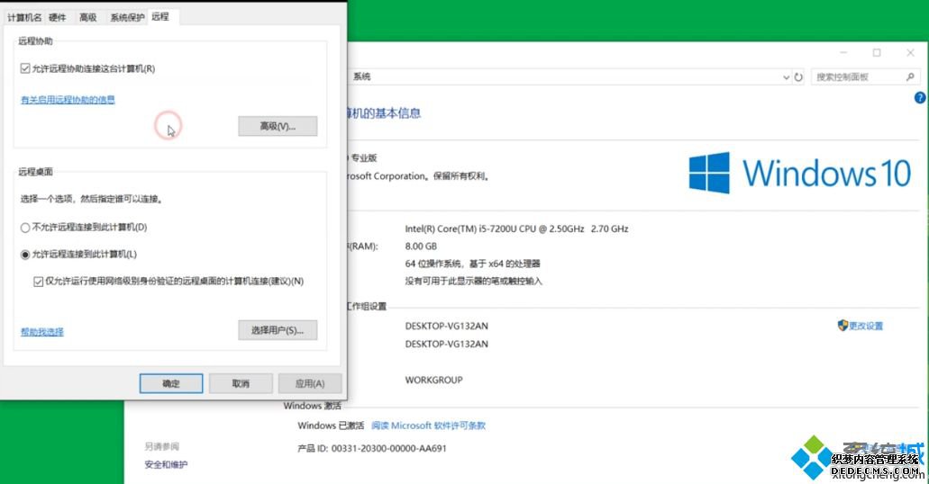Click the search magnifier icon
The height and width of the screenshot is (484, 929).
click(x=911, y=77)
